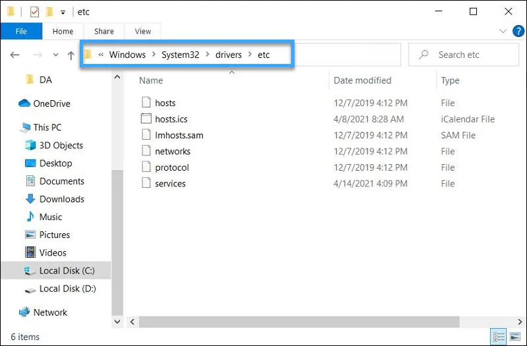Switch to Details view in status bar
Image resolution: width=527 pixels, height=346 pixels.
coord(499,337)
